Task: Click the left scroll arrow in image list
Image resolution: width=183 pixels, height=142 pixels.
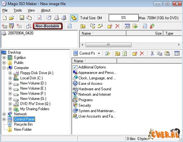Action: (x=82, y=45)
